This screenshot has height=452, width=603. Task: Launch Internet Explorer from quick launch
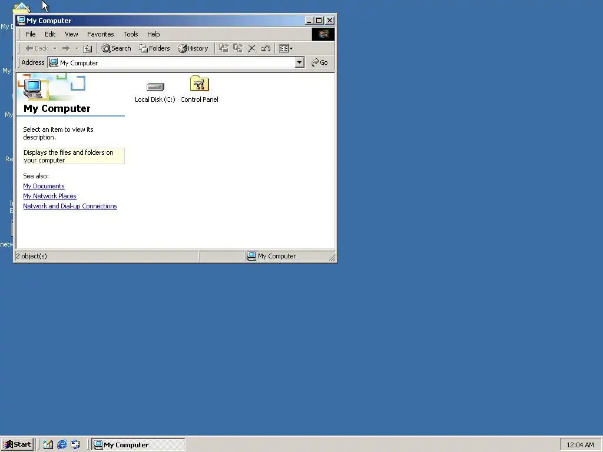click(x=61, y=445)
